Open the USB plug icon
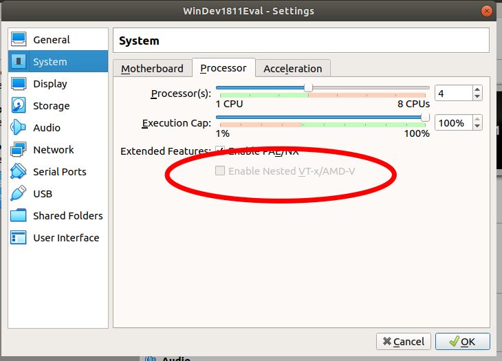Image resolution: width=502 pixels, height=361 pixels. [x=19, y=193]
